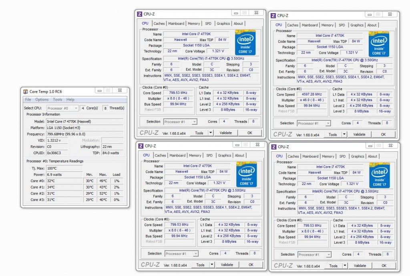Click the 4597.28 MHz Core Speed value
Image resolution: width=410 pixels, height=276 pixels.
tap(312, 94)
